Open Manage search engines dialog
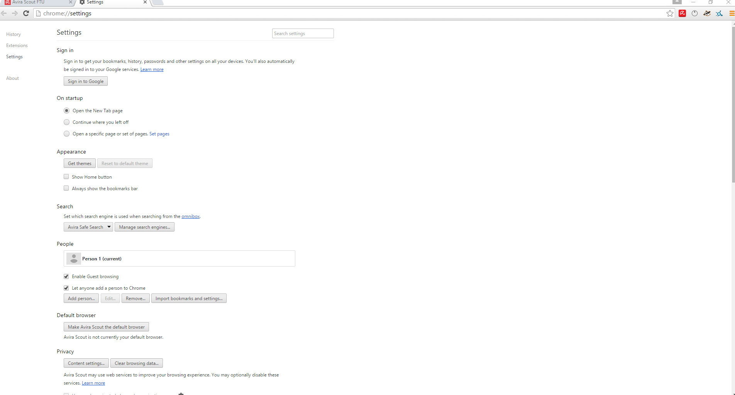The width and height of the screenshot is (735, 395). point(144,227)
